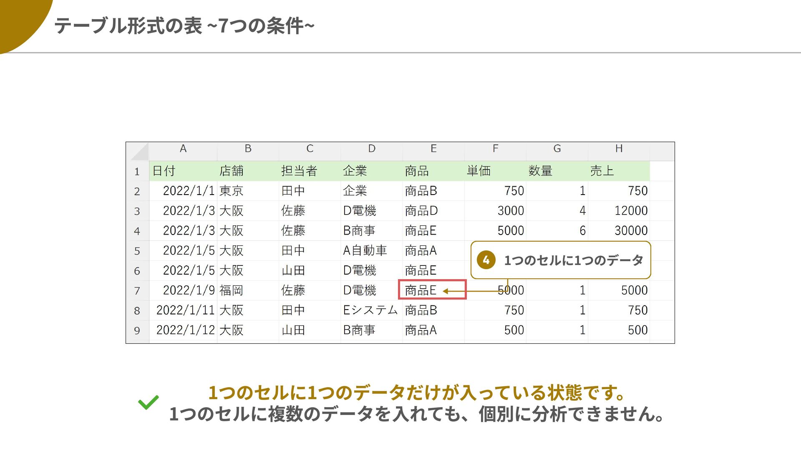Select the 田中 cell in row 2
Image resolution: width=801 pixels, height=450 pixels.
310,191
